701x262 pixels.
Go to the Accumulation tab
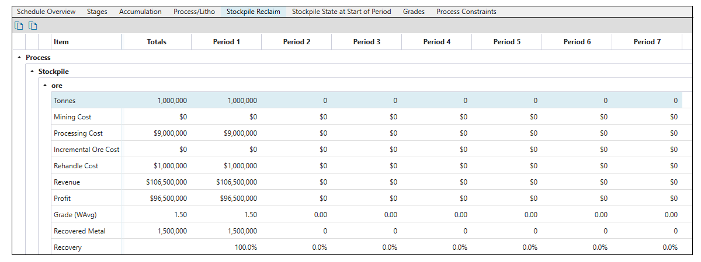[x=140, y=11]
